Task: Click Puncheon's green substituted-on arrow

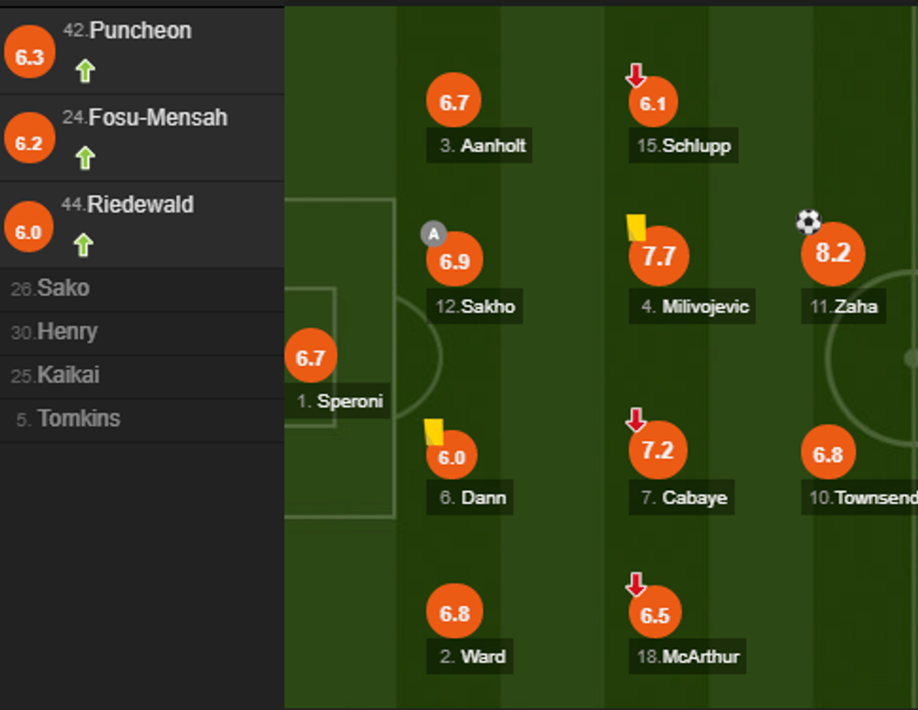Action: point(85,70)
